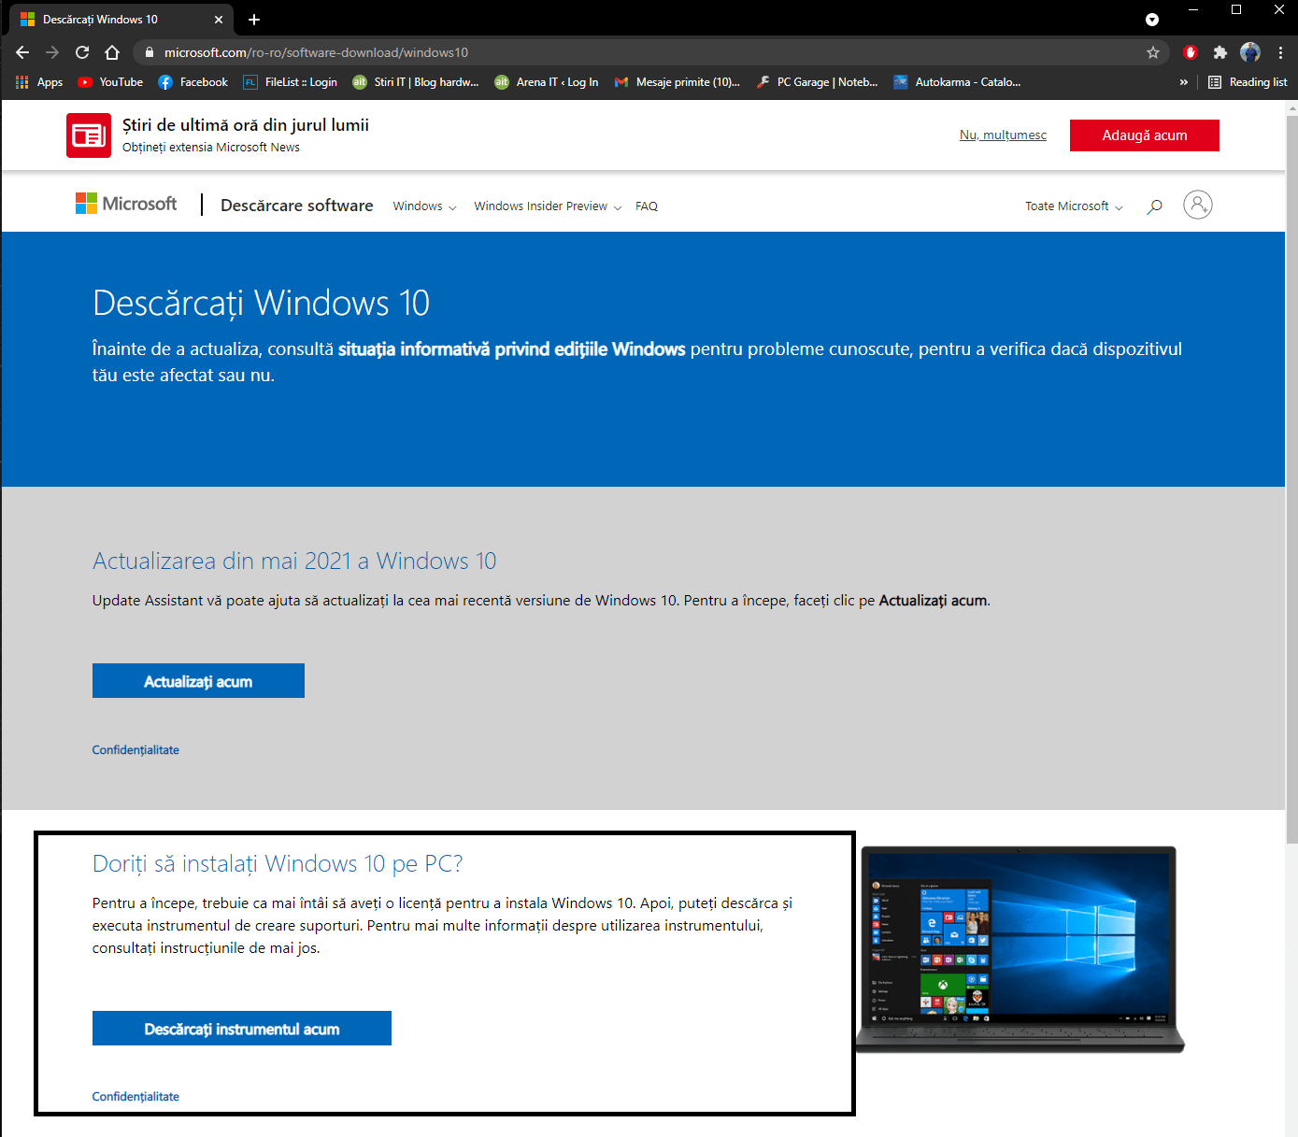Screen dimensions: 1298x1137
Task: Click the Actualizarea din mai 2021 heading
Action: (x=294, y=561)
